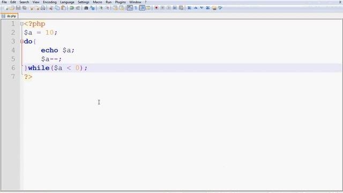Open the Settings menu
Image resolution: width=343 pixels, height=193 pixels.
tap(84, 2)
